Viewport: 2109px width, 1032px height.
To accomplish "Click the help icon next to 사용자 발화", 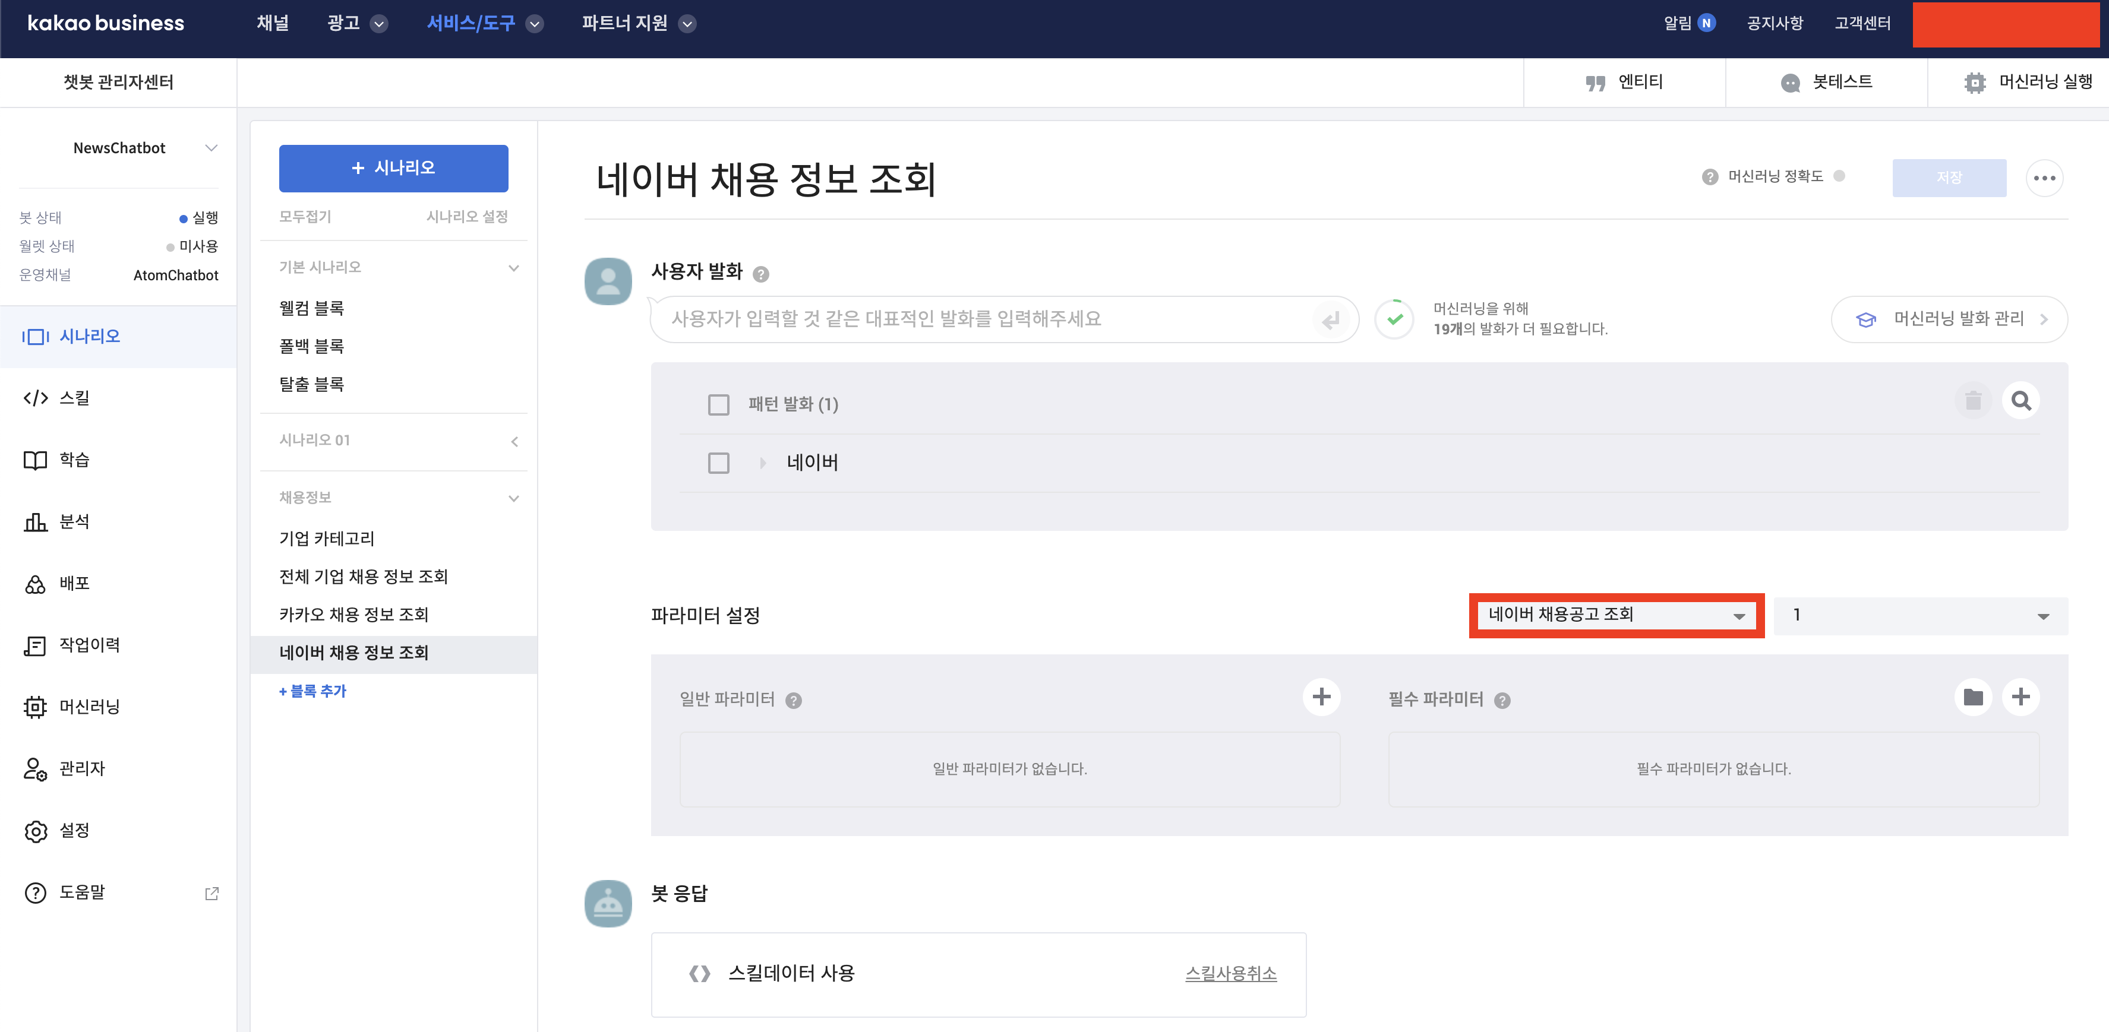I will point(760,274).
